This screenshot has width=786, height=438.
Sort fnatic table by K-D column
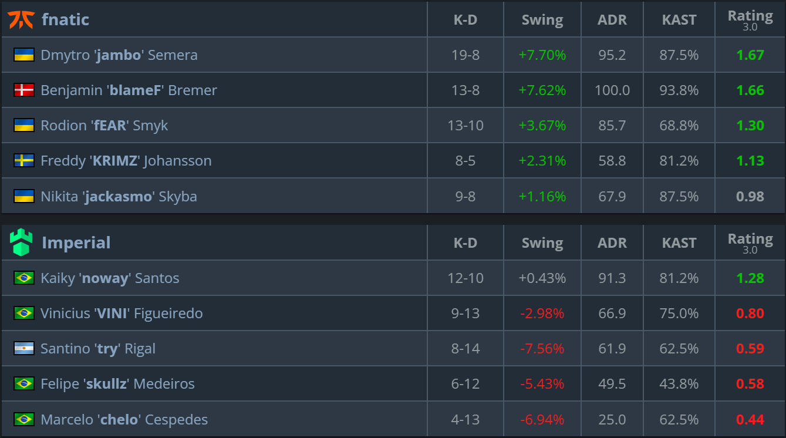tap(465, 20)
